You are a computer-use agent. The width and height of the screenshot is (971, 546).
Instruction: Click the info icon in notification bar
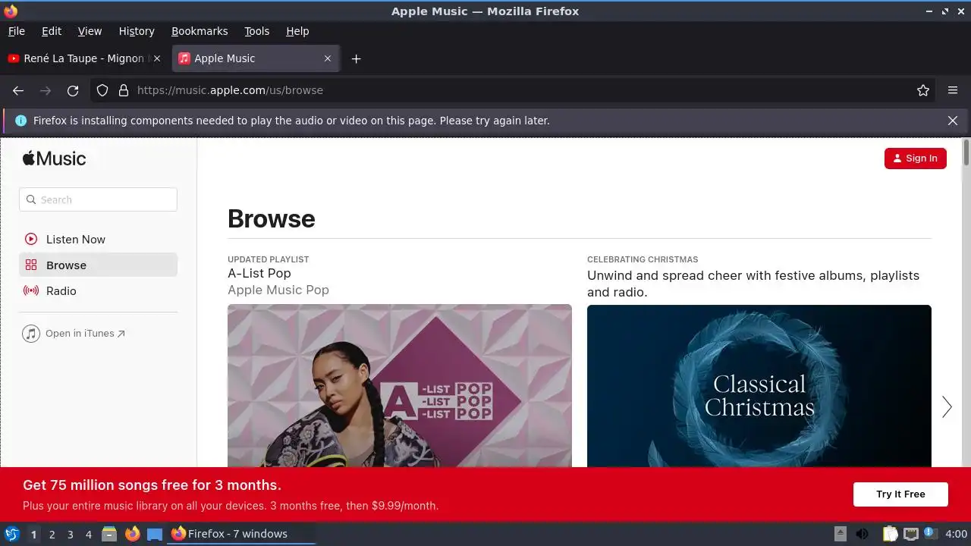20,121
